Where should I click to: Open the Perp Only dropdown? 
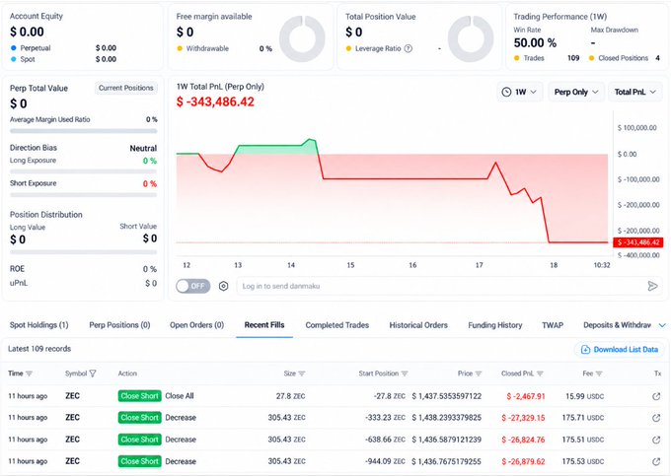pos(576,92)
